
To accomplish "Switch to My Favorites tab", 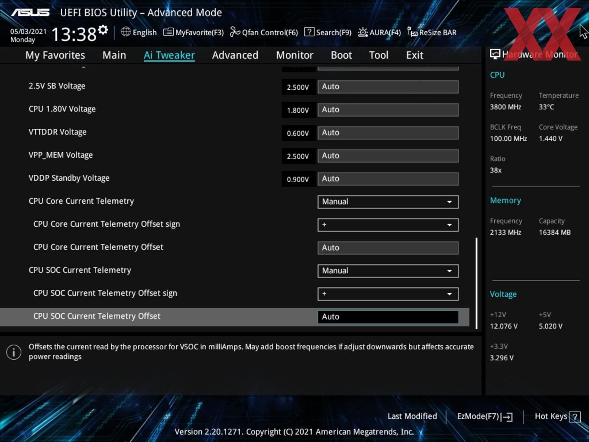I will coord(55,55).
